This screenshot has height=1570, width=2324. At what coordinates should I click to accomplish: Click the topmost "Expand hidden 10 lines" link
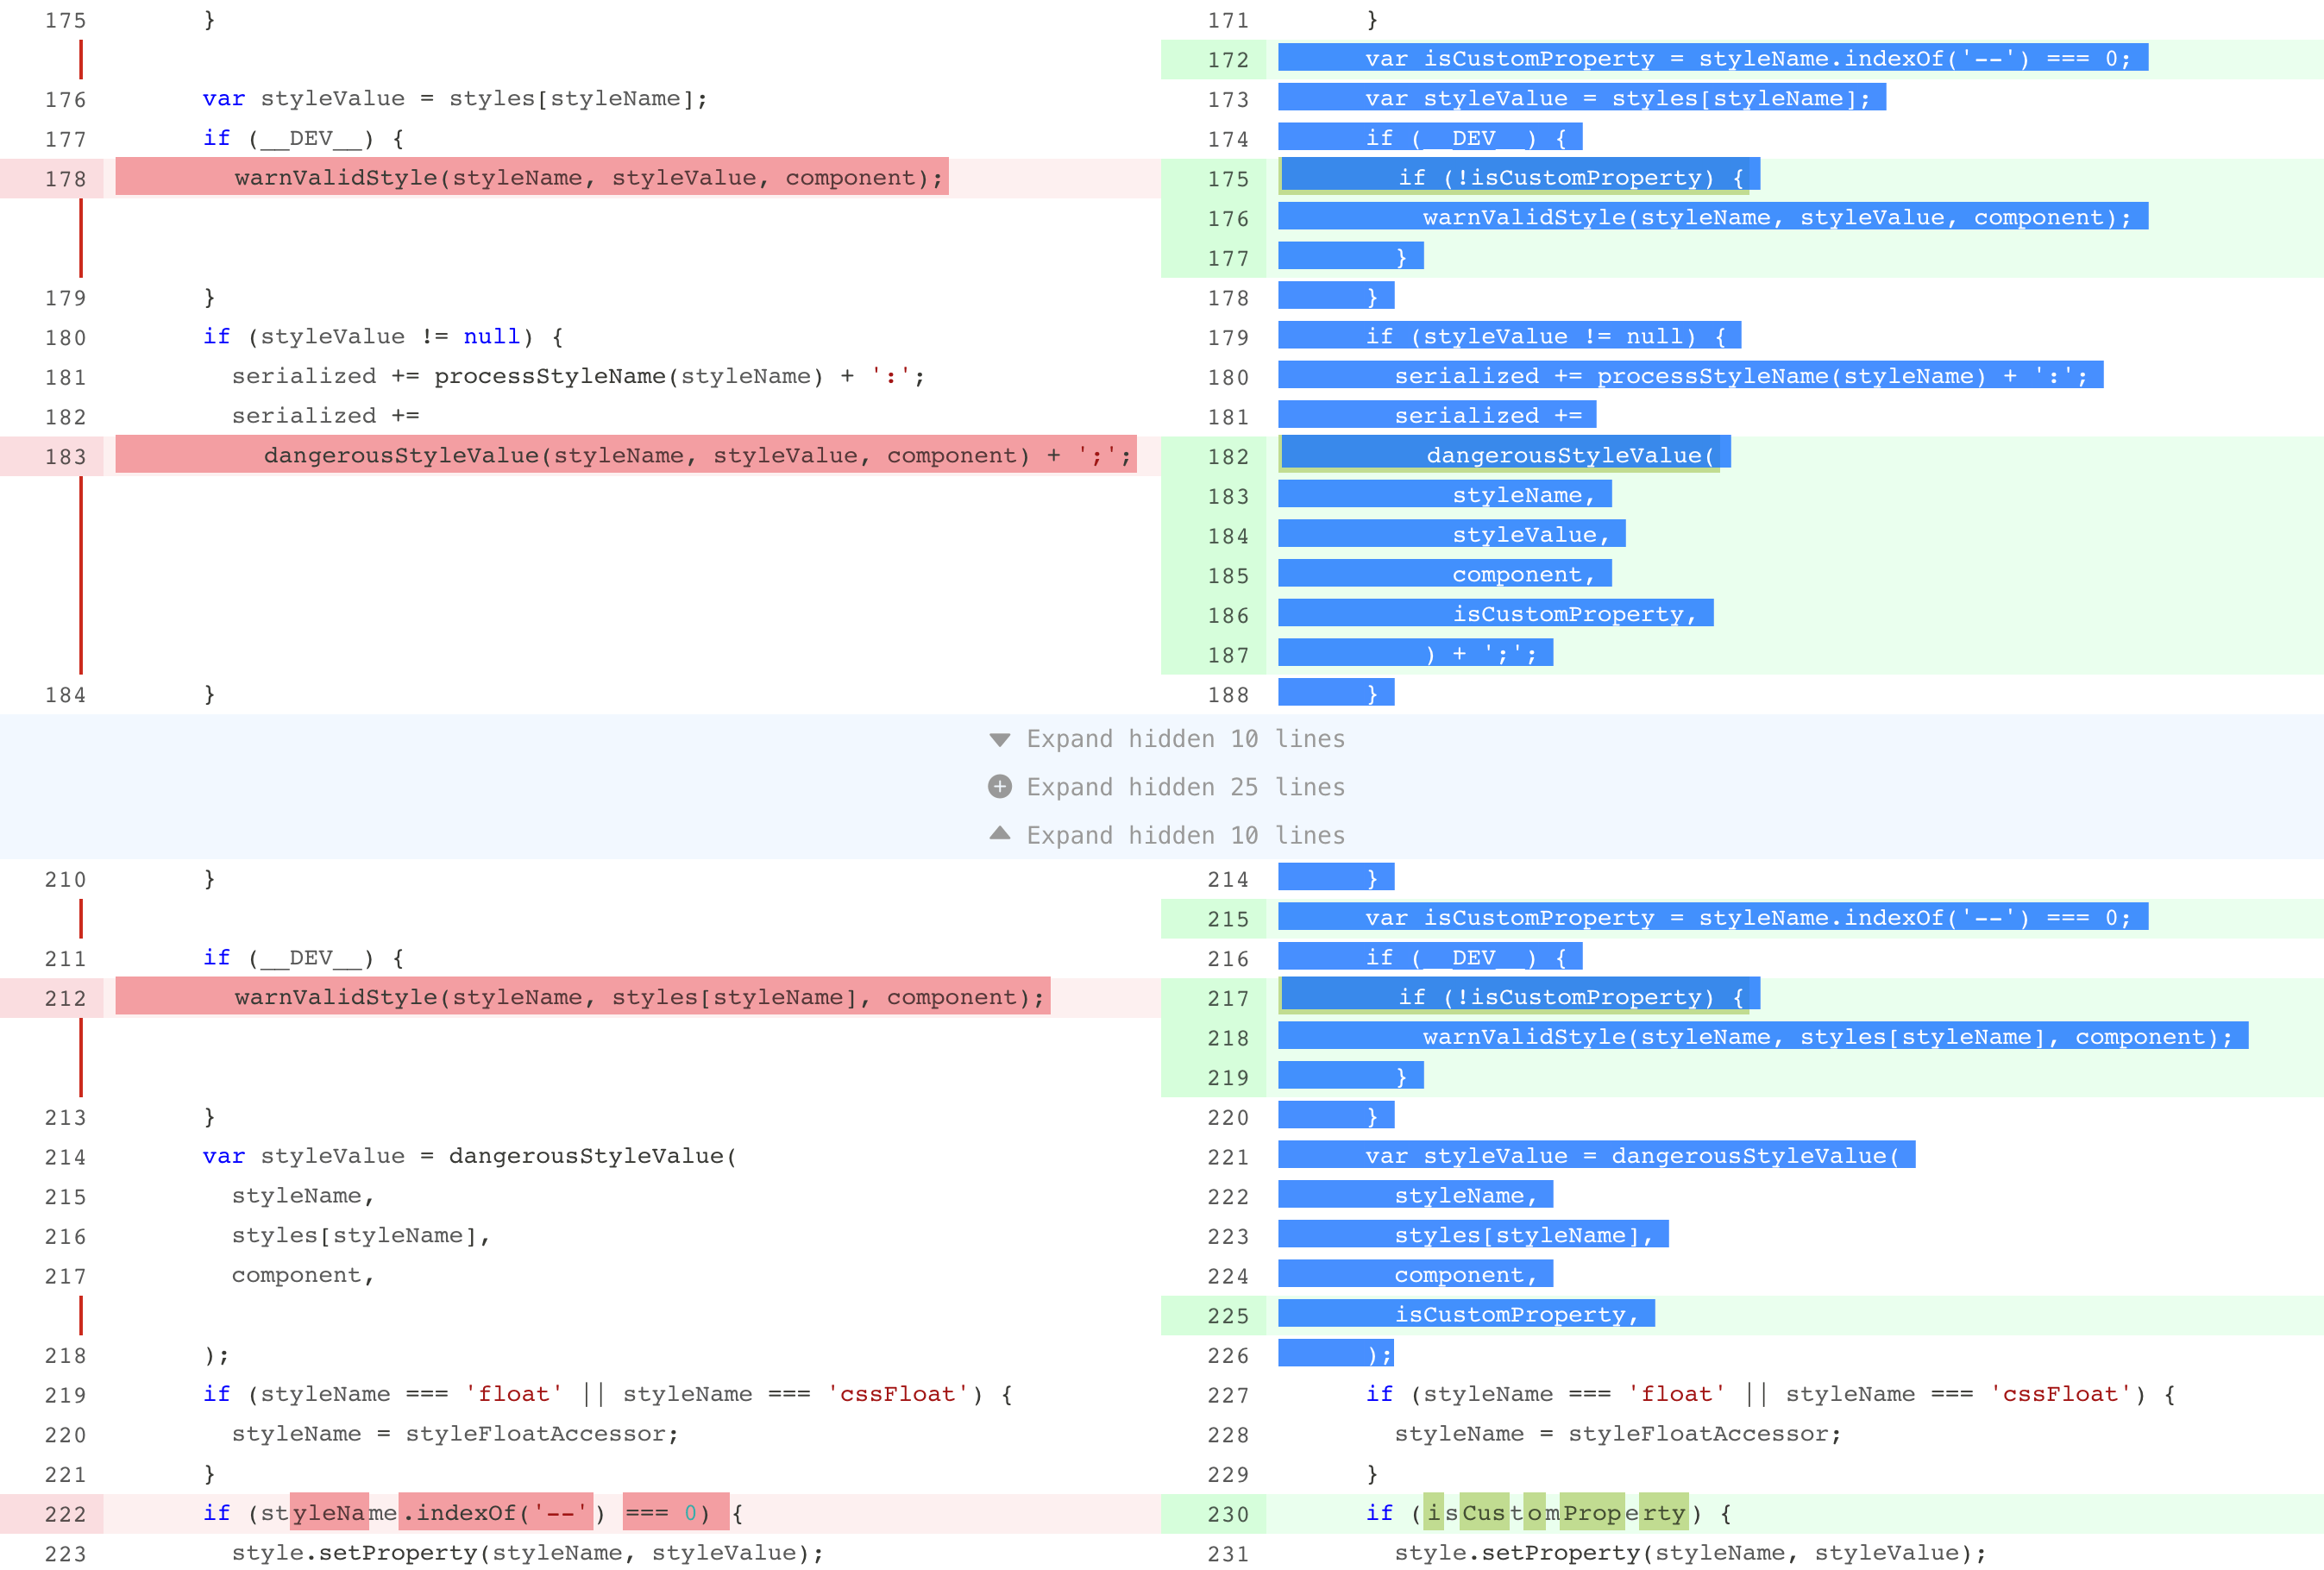[1184, 739]
